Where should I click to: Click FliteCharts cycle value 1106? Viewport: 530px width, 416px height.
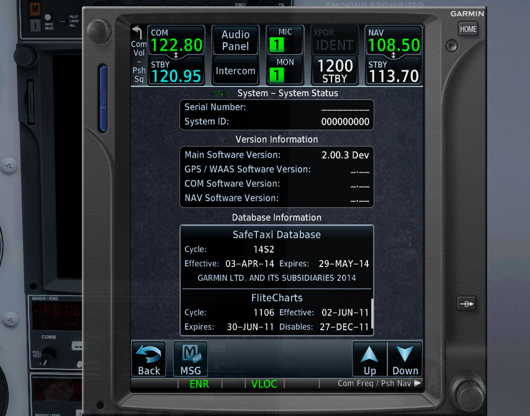264,312
